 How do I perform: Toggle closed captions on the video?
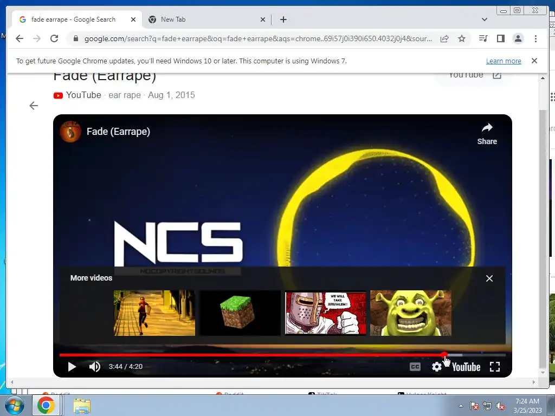coord(415,367)
